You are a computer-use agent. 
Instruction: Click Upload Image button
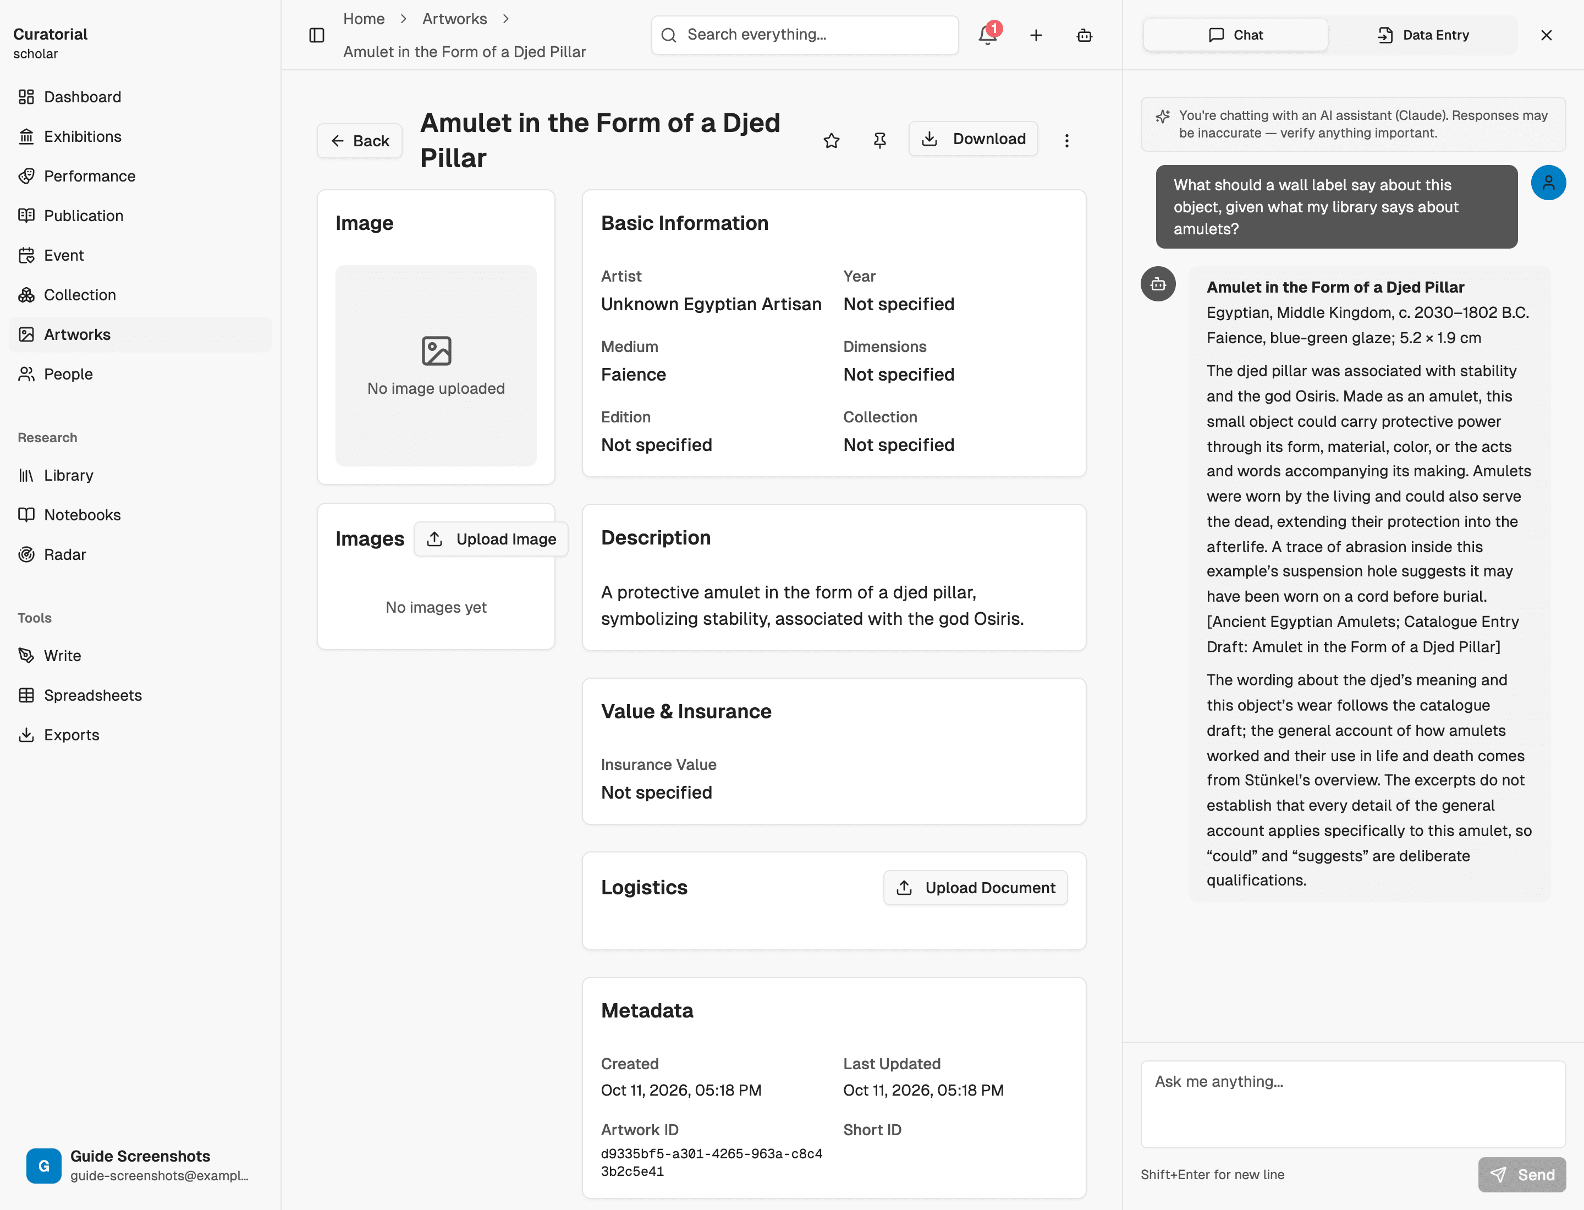point(491,539)
